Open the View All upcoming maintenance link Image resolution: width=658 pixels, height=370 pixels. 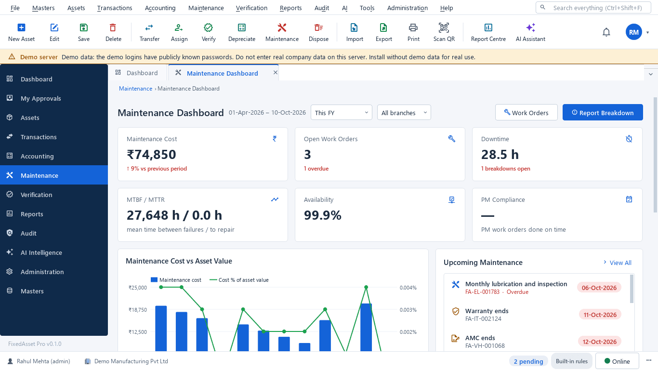617,263
